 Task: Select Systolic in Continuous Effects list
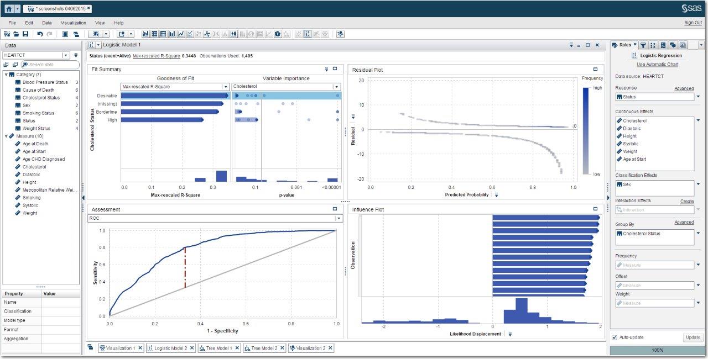(631, 144)
